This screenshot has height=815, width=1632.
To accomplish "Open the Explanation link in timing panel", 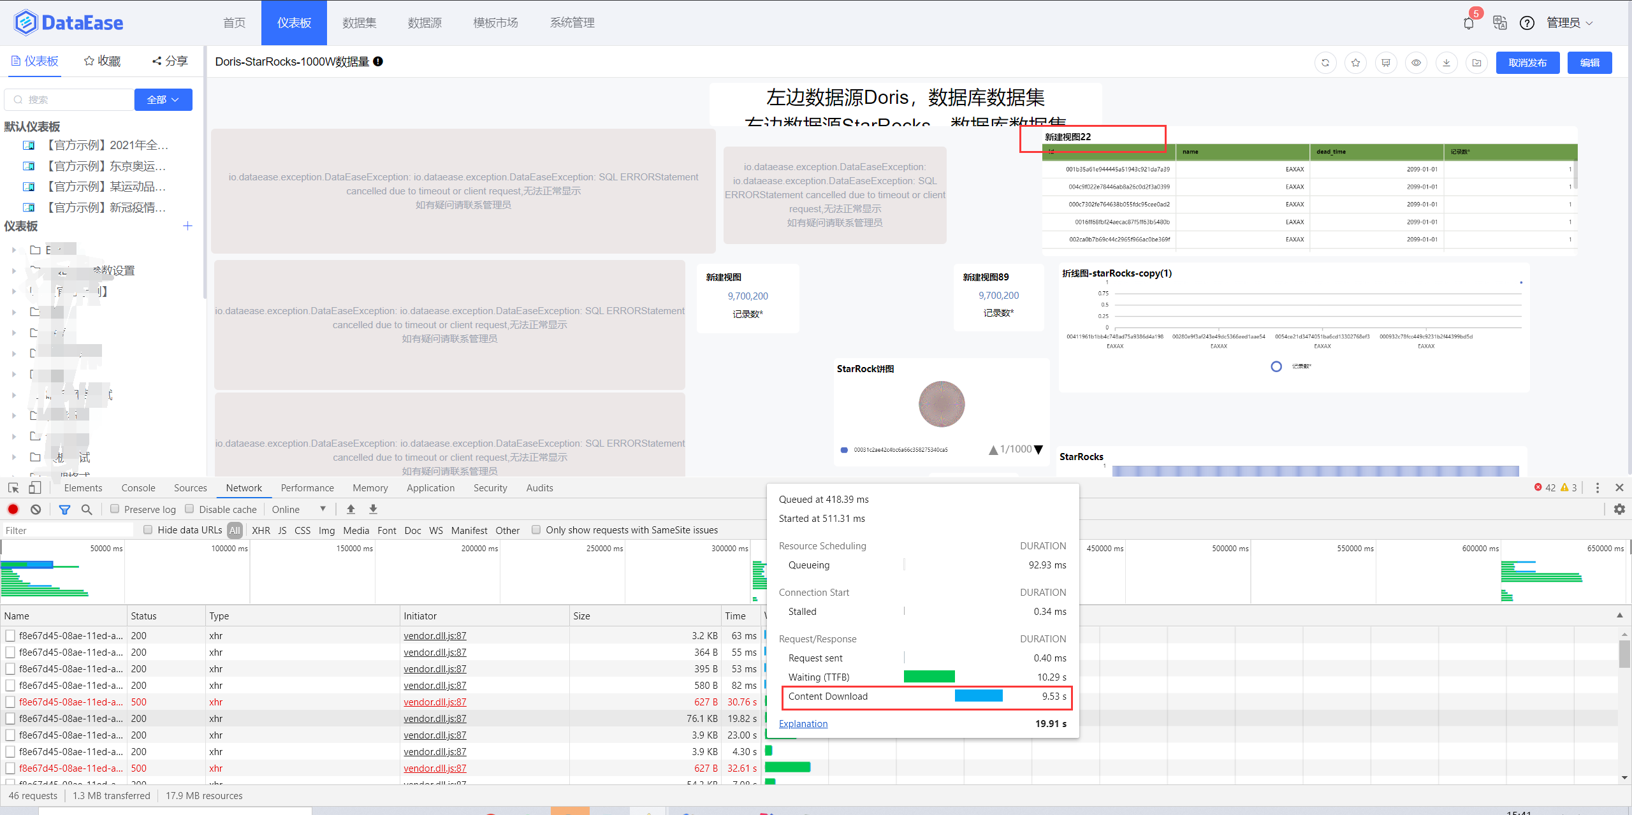I will point(803,723).
